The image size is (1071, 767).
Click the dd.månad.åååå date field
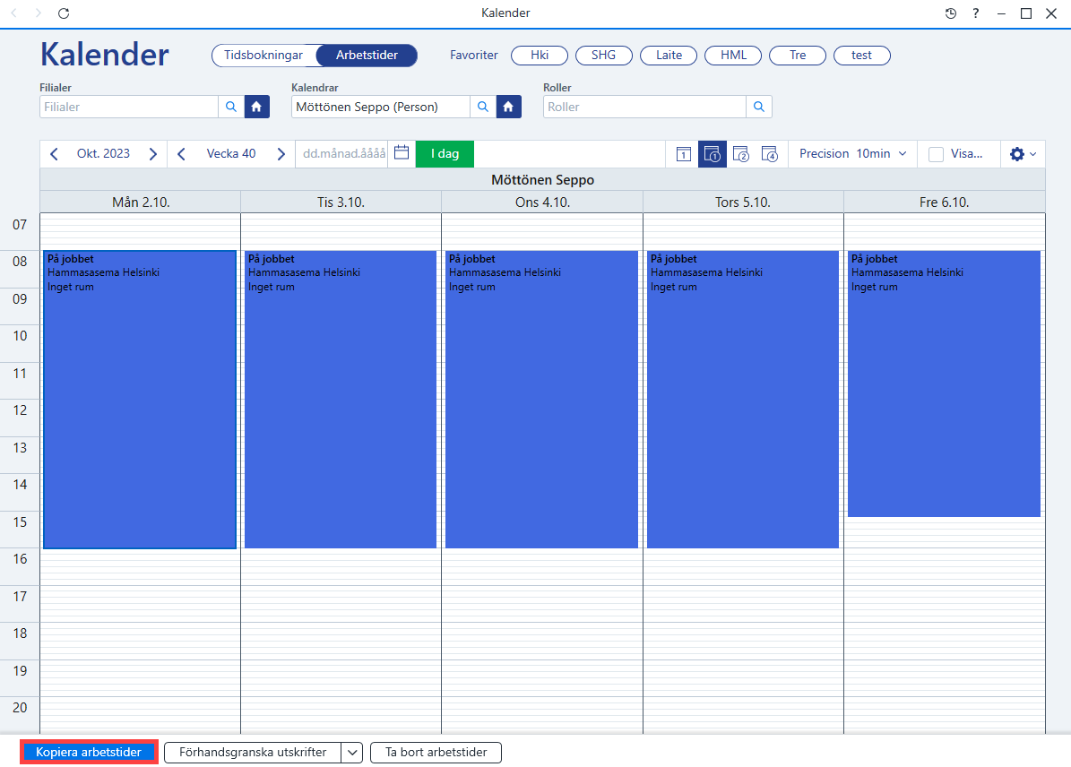click(343, 154)
